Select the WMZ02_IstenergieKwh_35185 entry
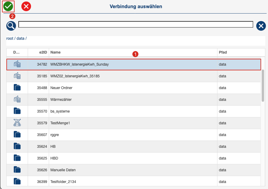 (x=133, y=76)
